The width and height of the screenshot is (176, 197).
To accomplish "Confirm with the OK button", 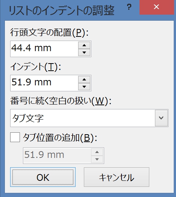I will pos(43,177).
